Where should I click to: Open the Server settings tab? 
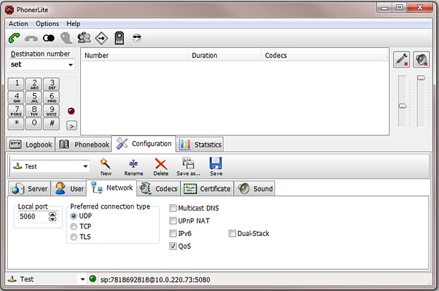click(30, 189)
